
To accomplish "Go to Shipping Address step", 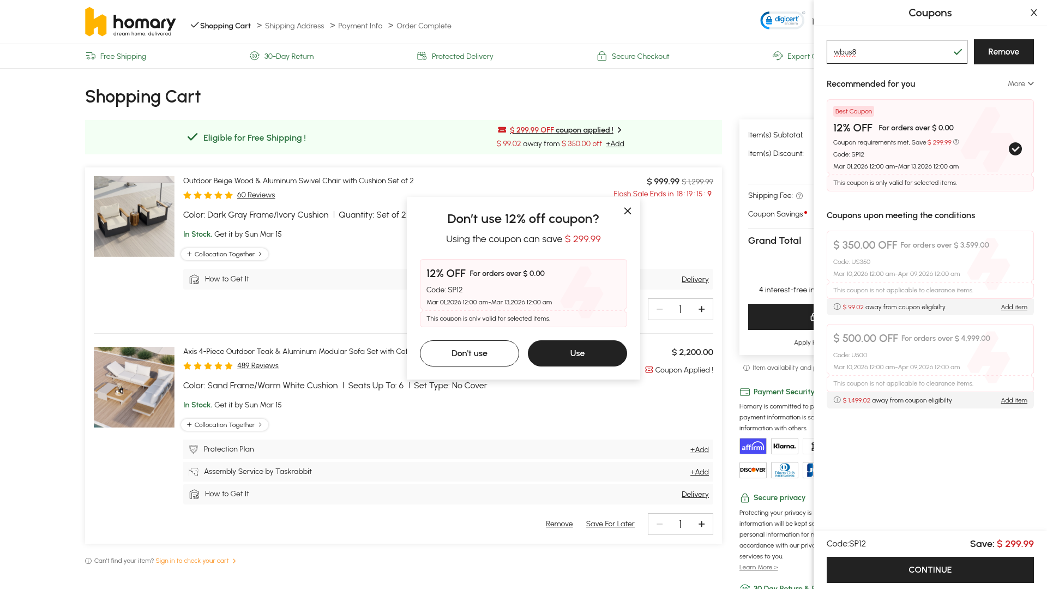I will (294, 26).
